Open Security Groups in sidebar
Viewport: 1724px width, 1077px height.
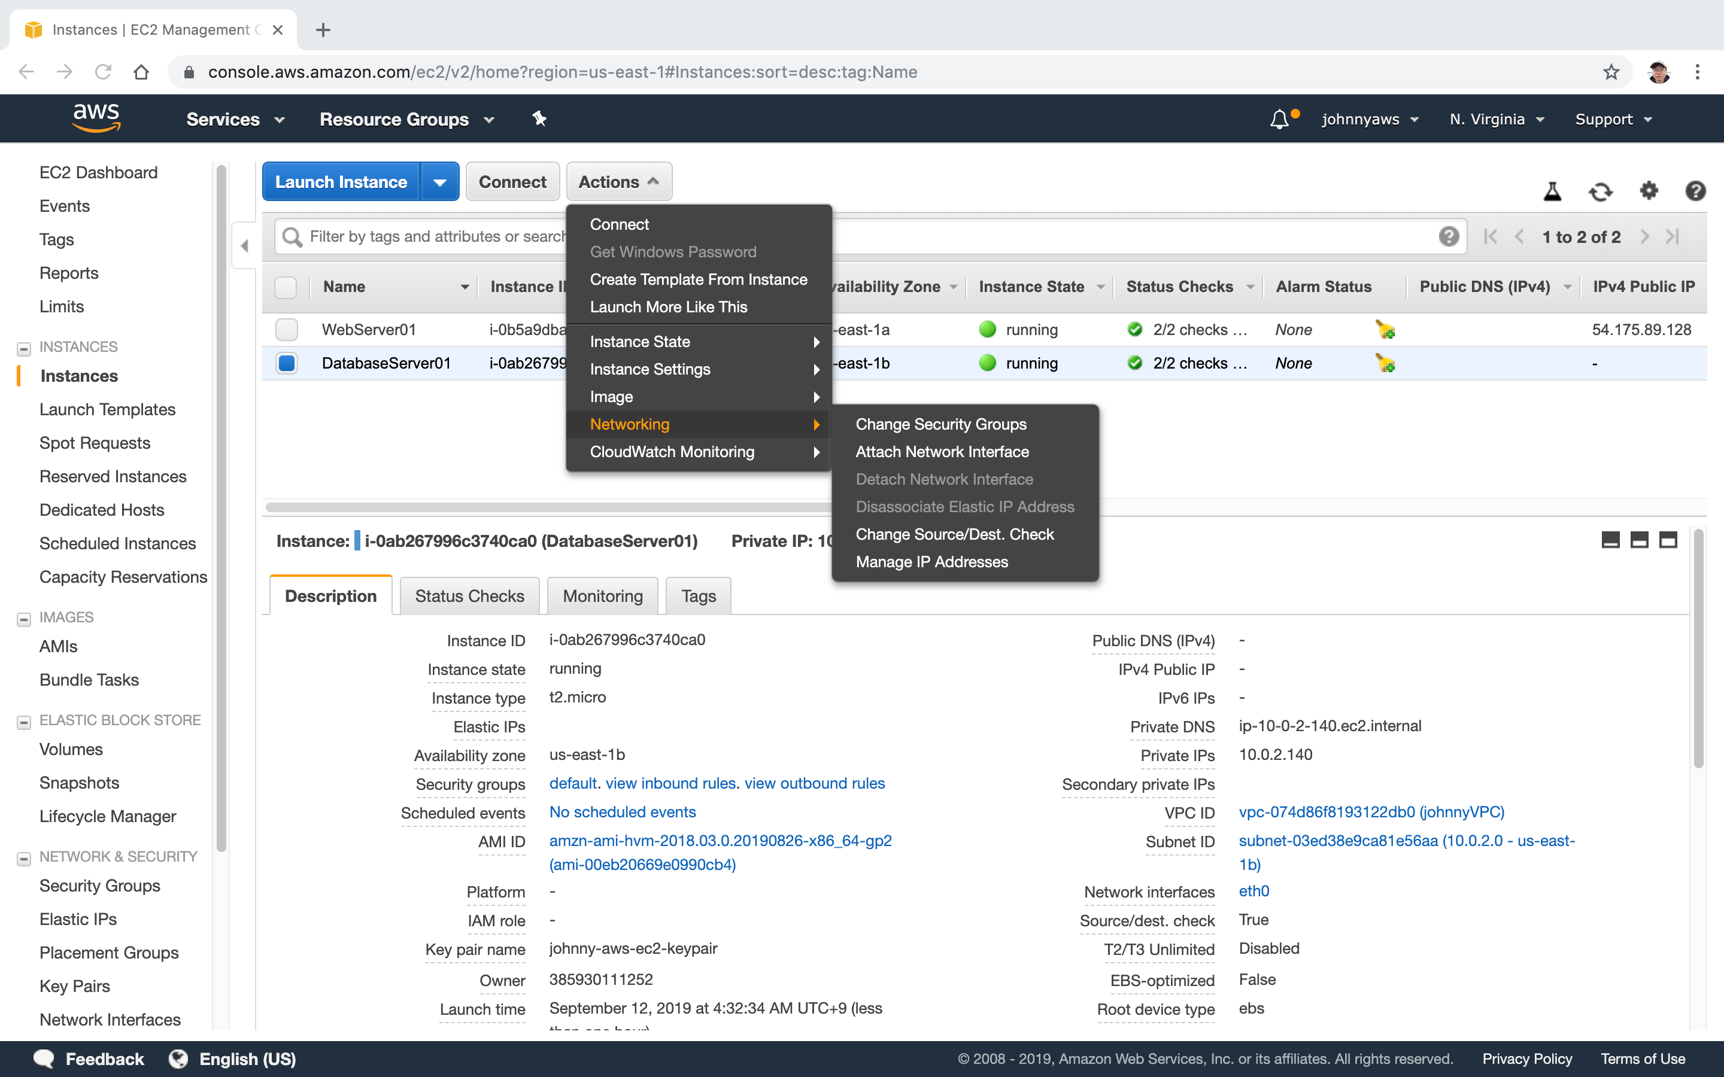click(x=100, y=886)
